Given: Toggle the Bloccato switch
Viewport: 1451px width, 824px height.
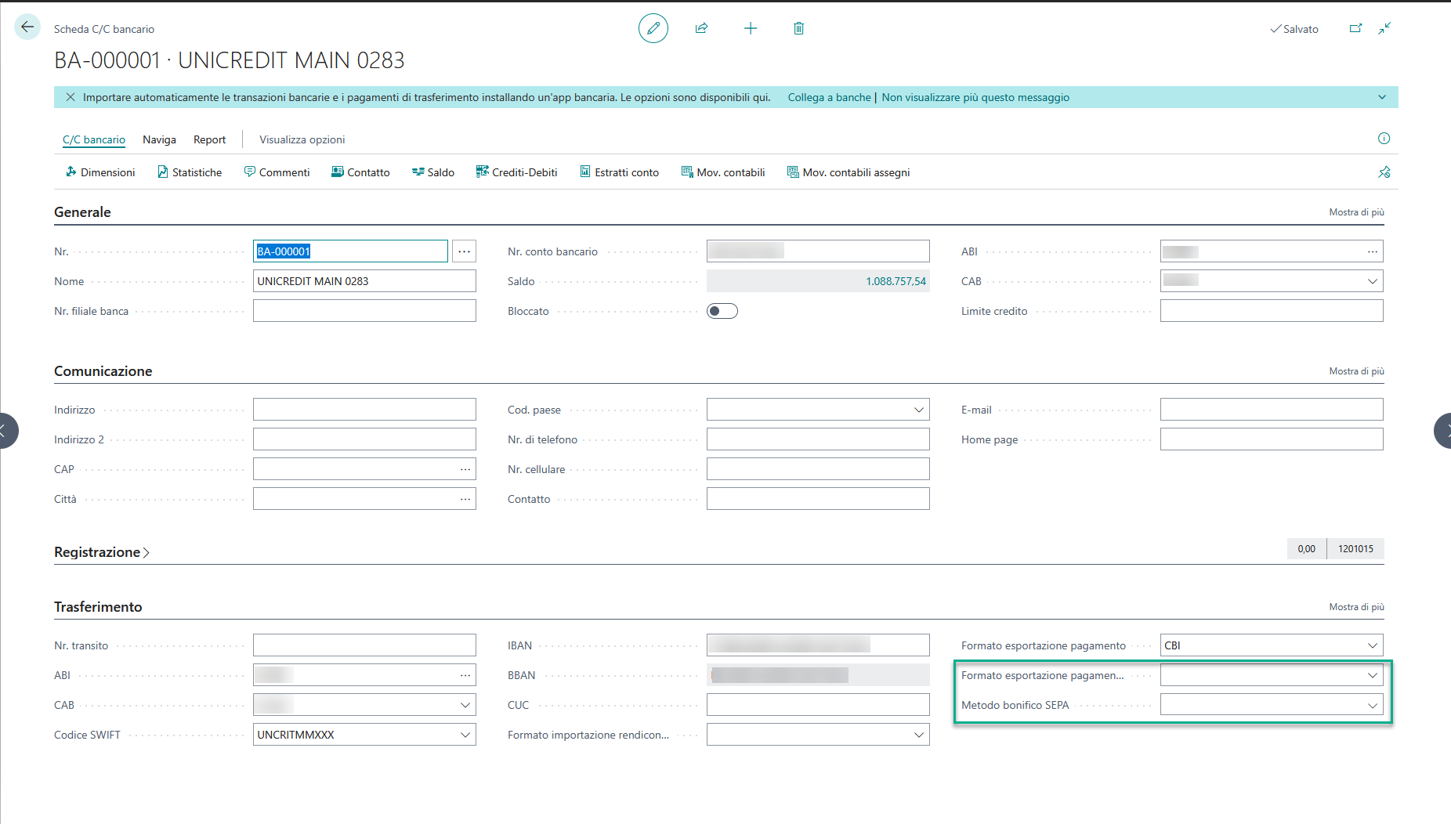Looking at the screenshot, I should [x=722, y=311].
